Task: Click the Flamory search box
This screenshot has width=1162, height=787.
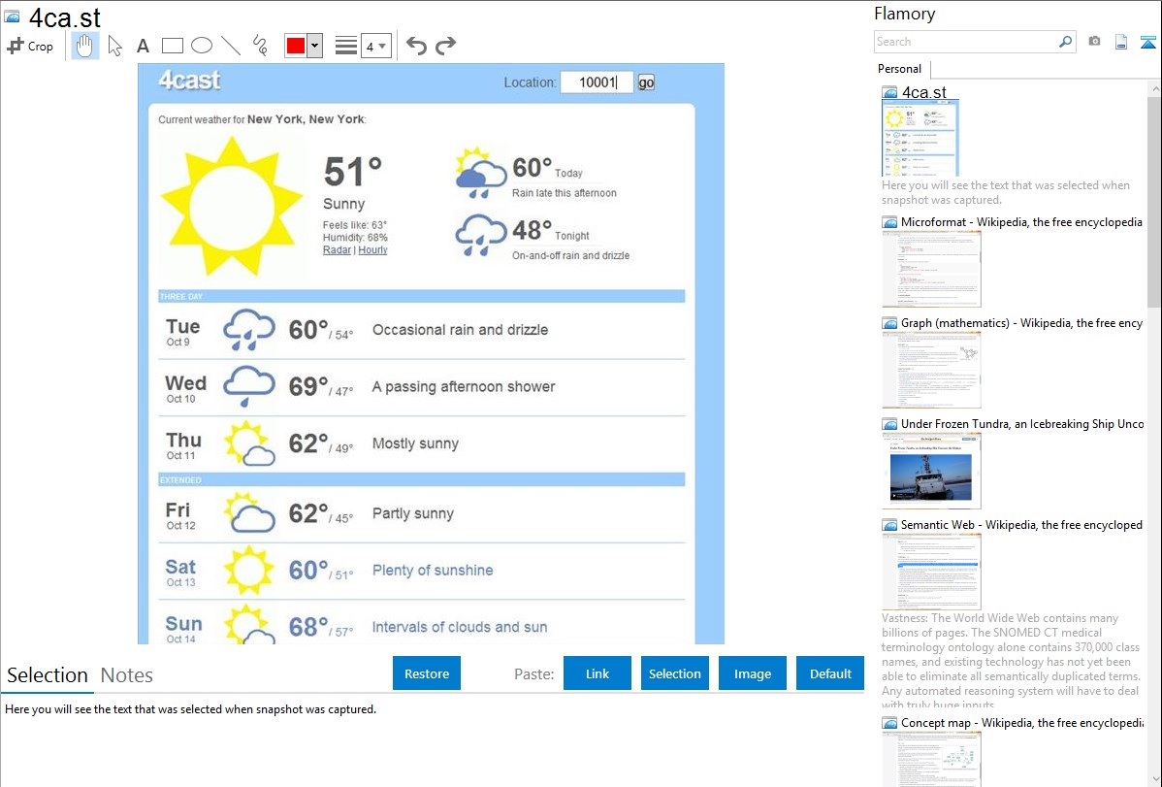Action: click(966, 42)
